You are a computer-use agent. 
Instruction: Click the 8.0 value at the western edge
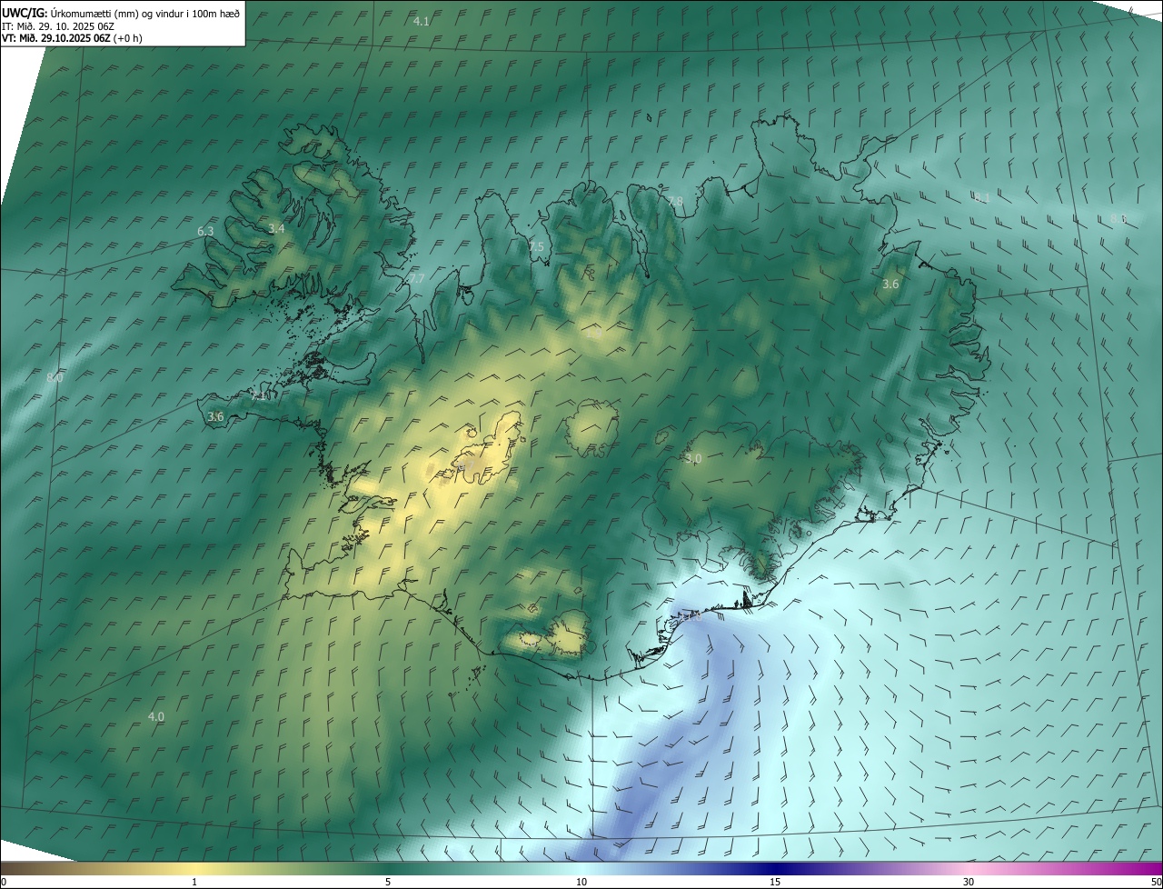point(55,377)
